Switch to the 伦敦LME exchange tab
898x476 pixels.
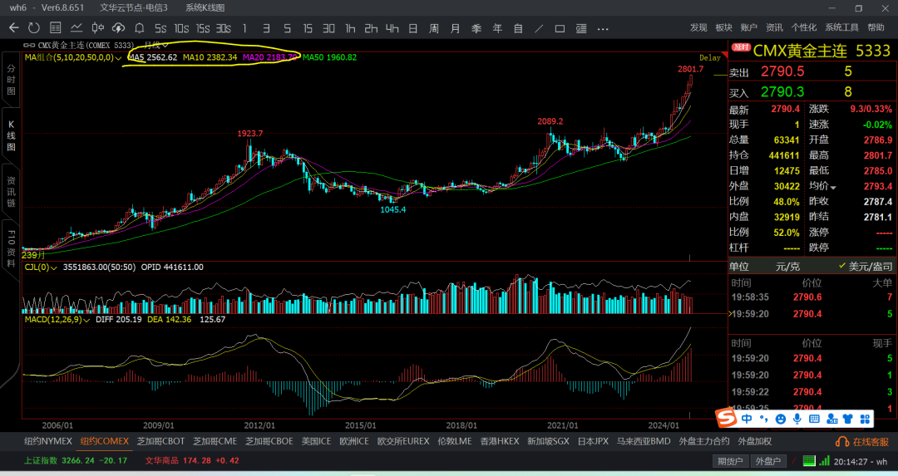point(455,441)
